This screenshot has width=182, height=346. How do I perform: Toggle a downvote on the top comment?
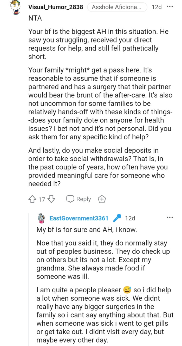click(x=51, y=199)
